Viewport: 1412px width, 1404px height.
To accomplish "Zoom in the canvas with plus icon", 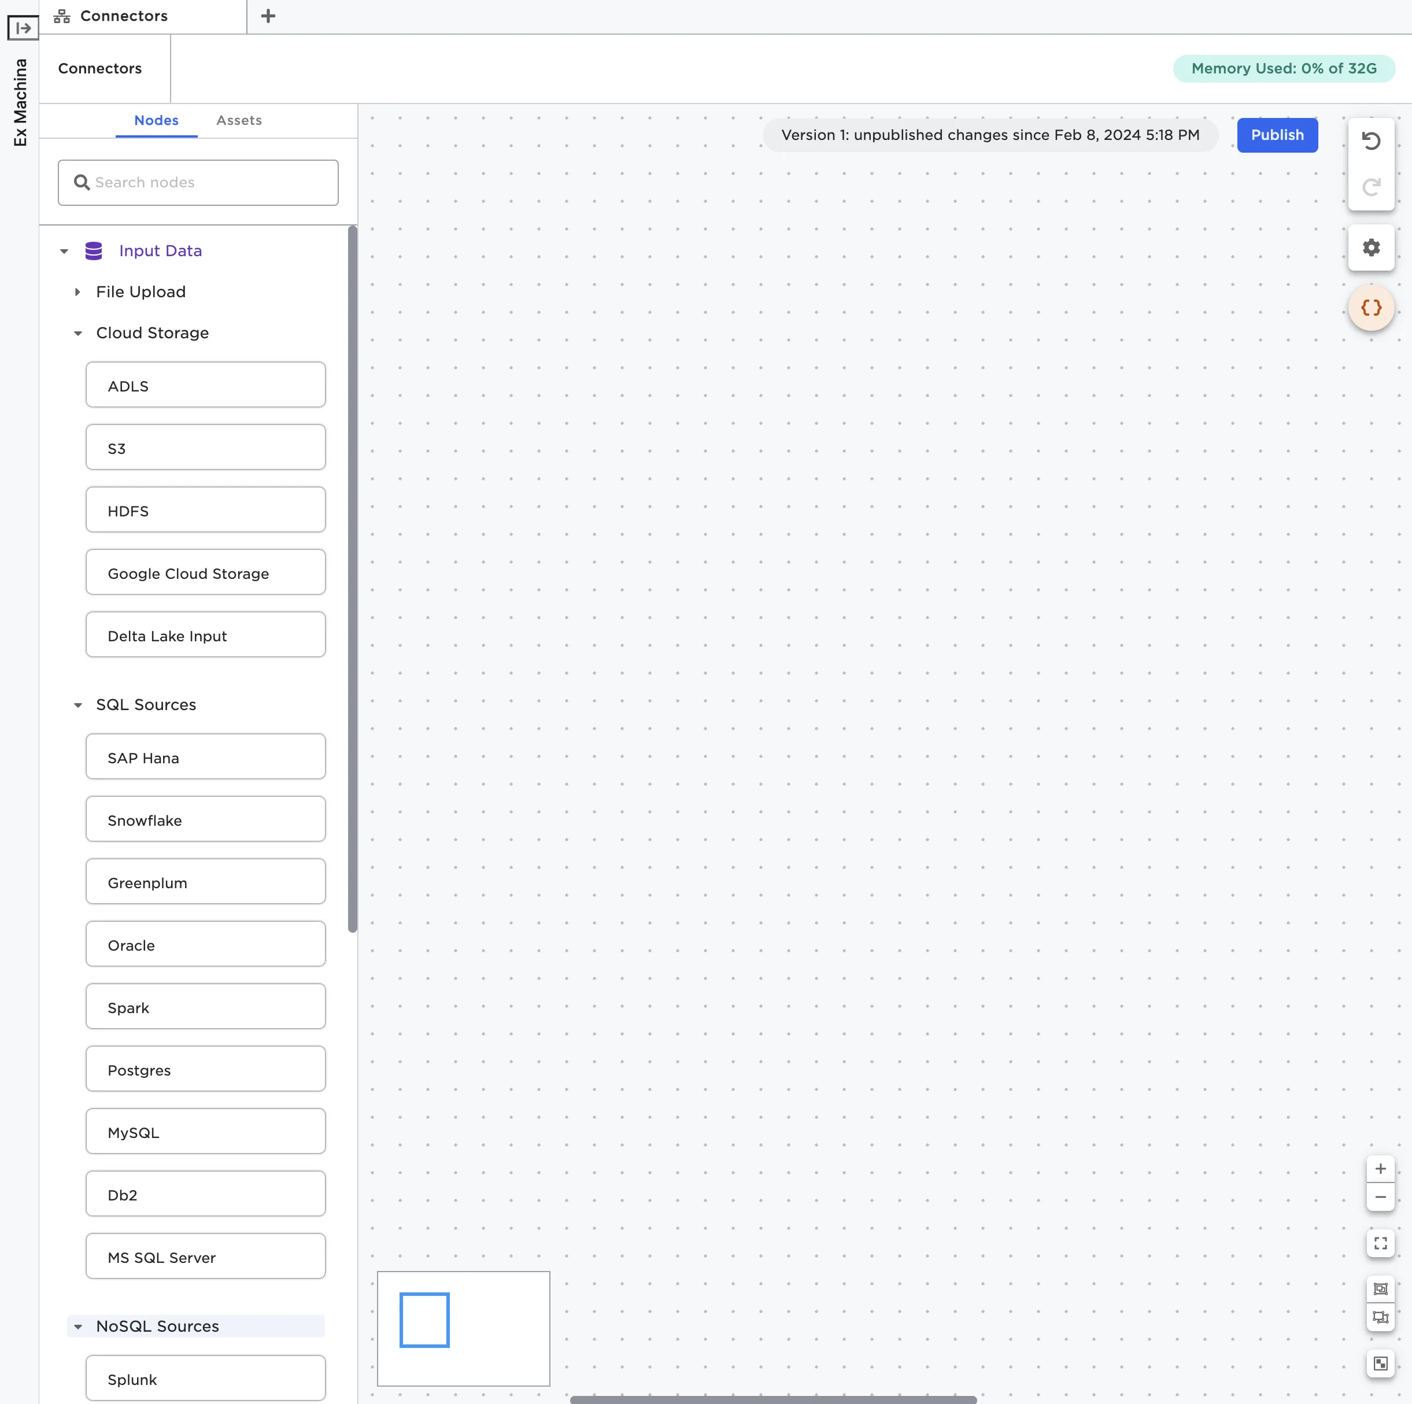I will 1380,1169.
